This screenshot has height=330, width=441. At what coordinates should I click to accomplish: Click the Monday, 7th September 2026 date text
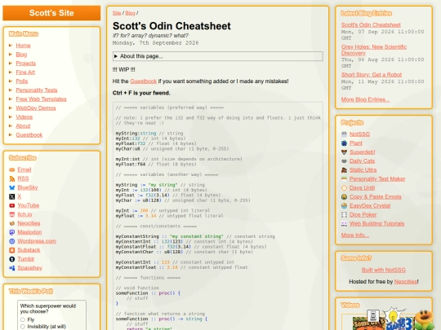click(155, 43)
